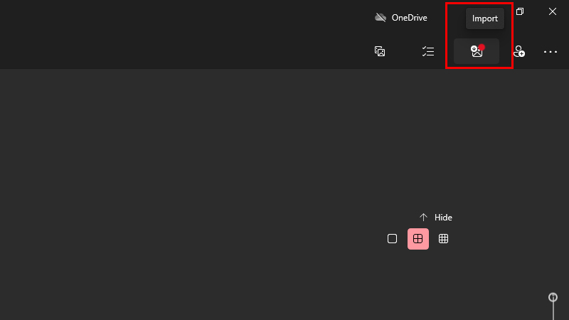Click the add account person icon

(x=519, y=51)
